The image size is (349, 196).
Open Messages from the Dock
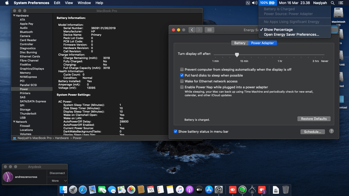[112, 190]
